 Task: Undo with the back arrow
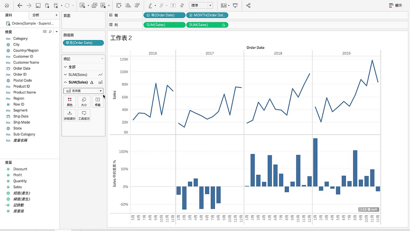pos(20,5)
